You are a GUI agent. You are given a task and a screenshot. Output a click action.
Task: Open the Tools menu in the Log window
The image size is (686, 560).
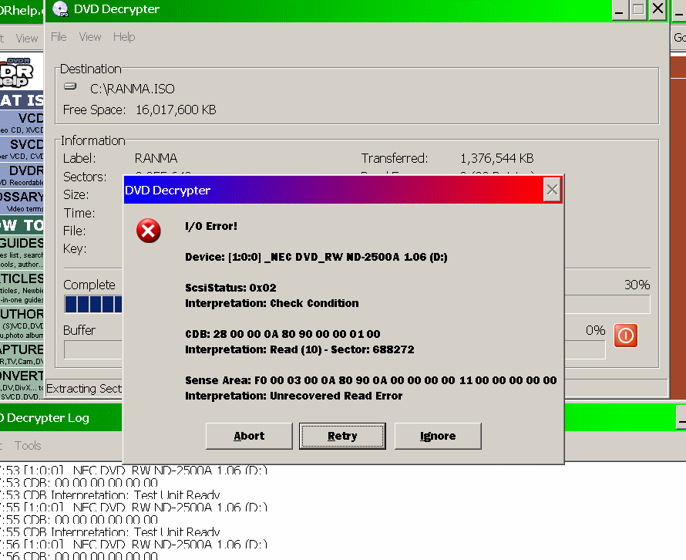click(x=28, y=446)
